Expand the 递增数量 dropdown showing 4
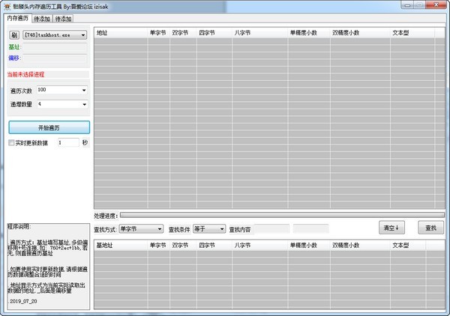Viewport: 450px width, 316px height. [62, 104]
